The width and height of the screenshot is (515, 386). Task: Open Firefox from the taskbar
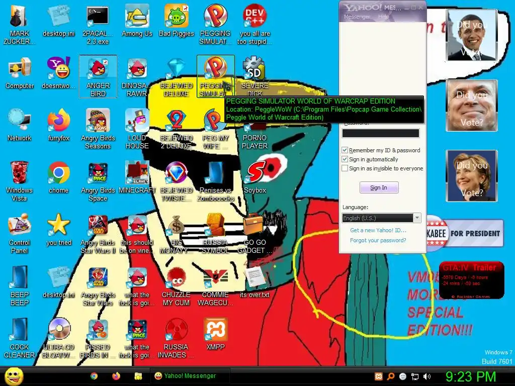click(116, 376)
